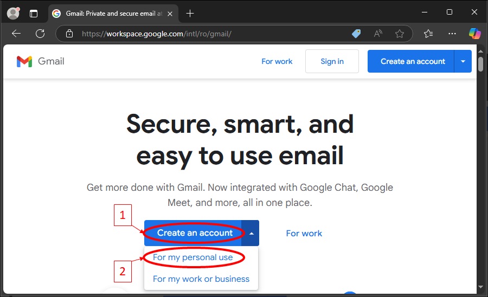View site information lock icon
Image resolution: width=488 pixels, height=297 pixels.
pos(69,34)
